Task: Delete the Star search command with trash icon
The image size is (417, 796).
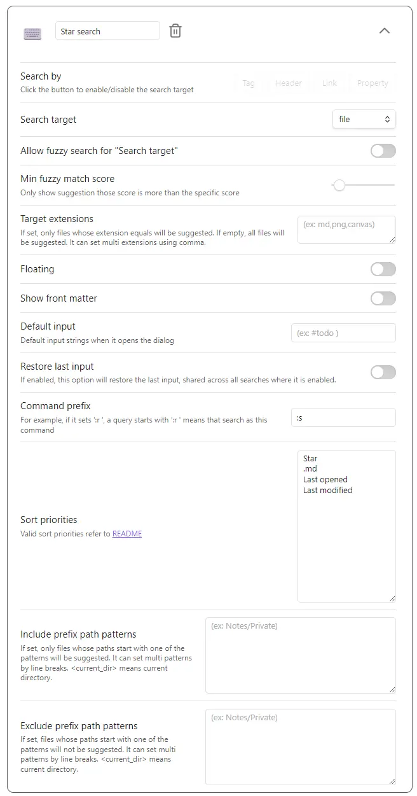Action: click(175, 31)
